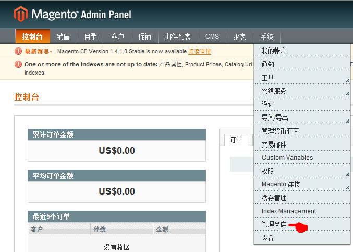Image resolution: width=353 pixels, height=252 pixels.
Task: Click the Magento logo icon
Action: 21,14
